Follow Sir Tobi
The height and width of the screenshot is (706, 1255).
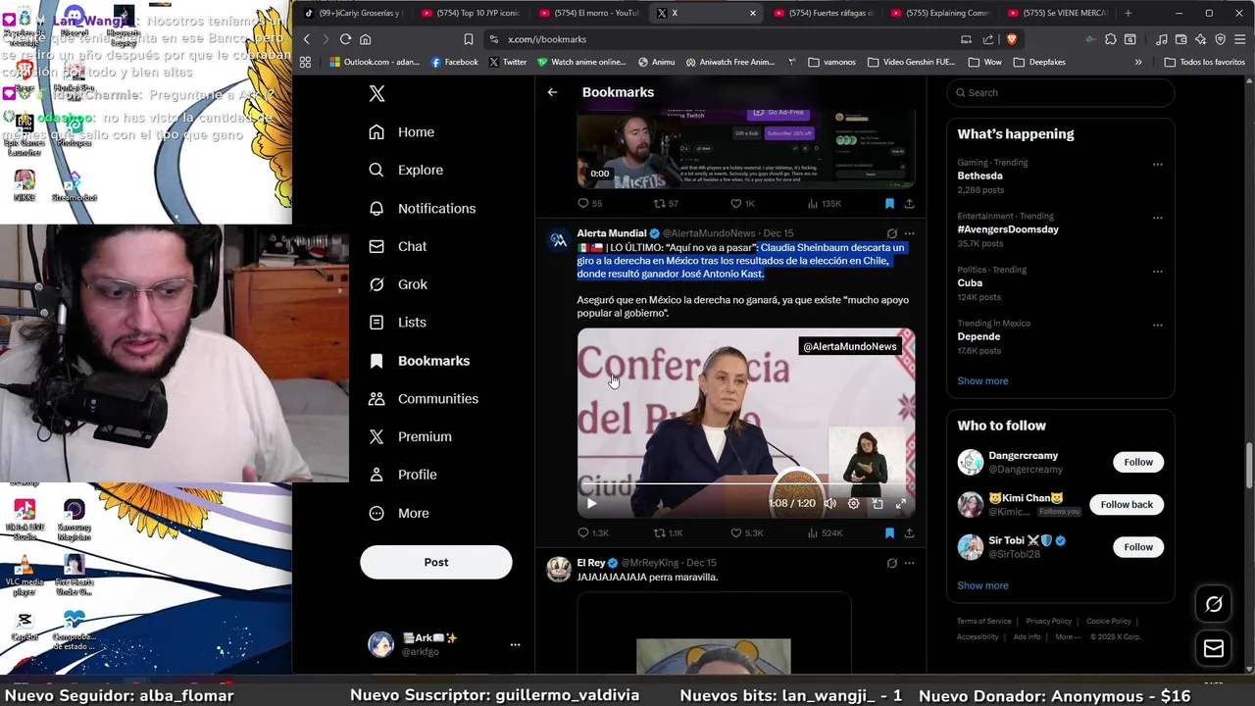click(1138, 546)
